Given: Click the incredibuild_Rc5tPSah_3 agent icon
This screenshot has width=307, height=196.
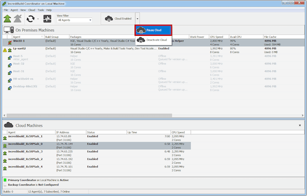Looking at the screenshot, I should click(5, 154).
